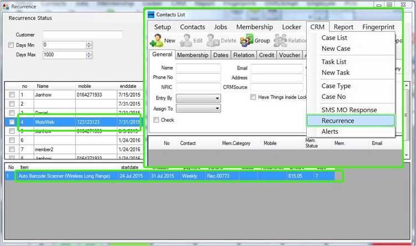Increase Days Max with up arrow
The width and height of the screenshot is (416, 246).
pos(89,53)
